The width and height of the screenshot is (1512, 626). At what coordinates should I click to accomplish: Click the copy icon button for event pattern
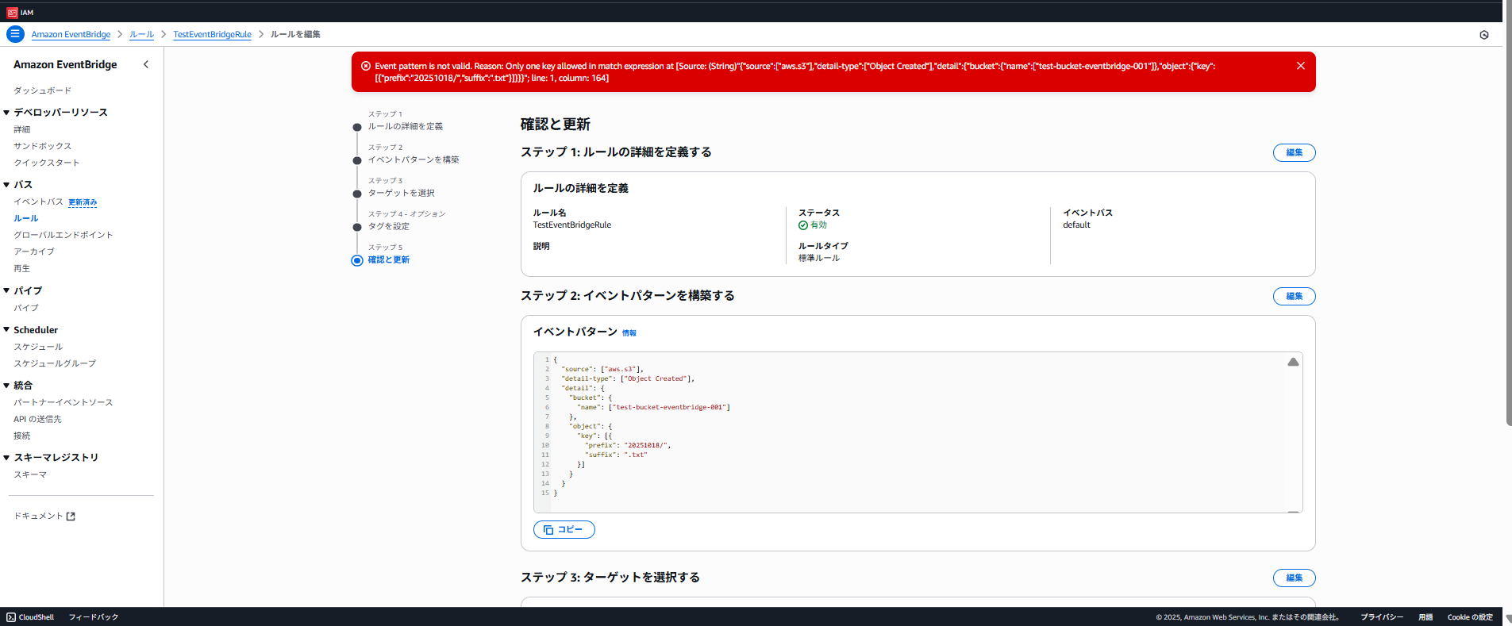(x=564, y=529)
